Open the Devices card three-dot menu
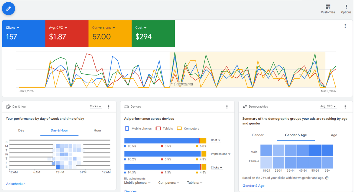 coord(227,106)
